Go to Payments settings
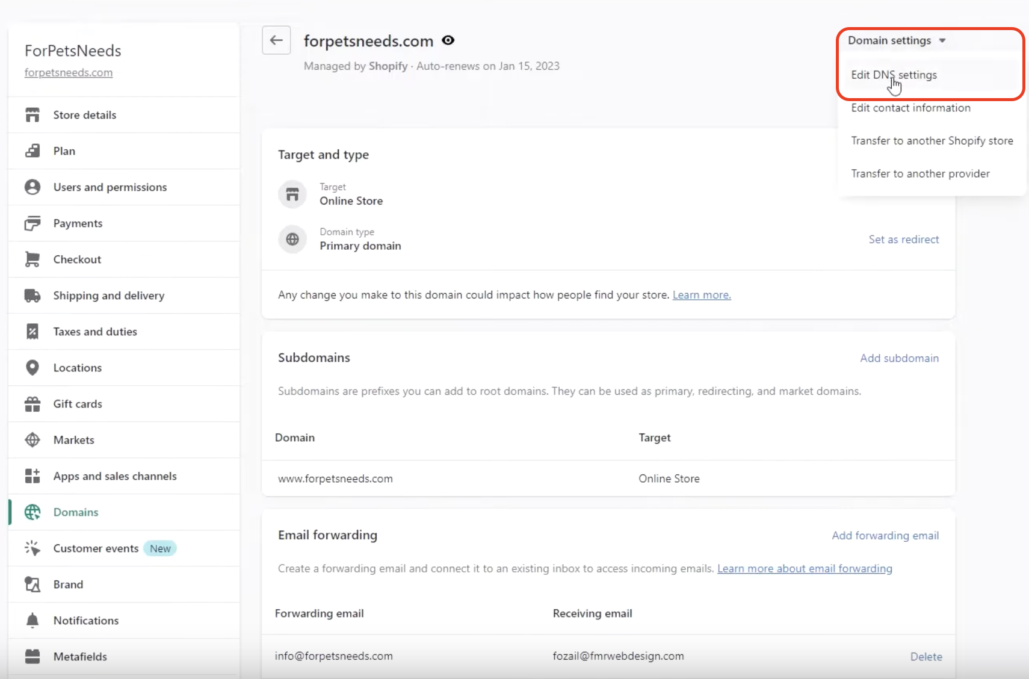 tap(124, 223)
